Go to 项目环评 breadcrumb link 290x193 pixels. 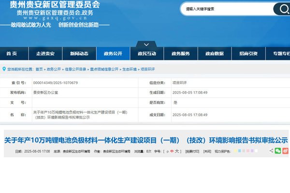point(147,69)
